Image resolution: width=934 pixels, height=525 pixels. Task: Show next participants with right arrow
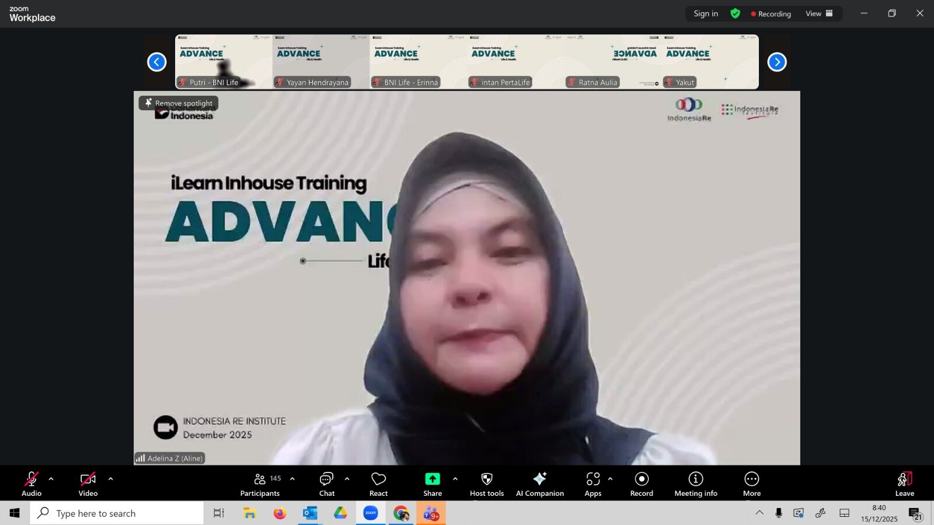tap(776, 62)
